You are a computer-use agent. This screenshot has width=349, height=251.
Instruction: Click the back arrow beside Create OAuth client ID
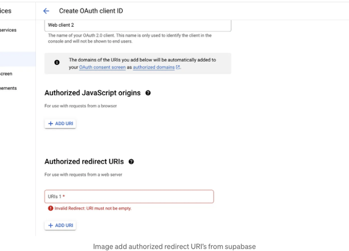click(x=46, y=11)
